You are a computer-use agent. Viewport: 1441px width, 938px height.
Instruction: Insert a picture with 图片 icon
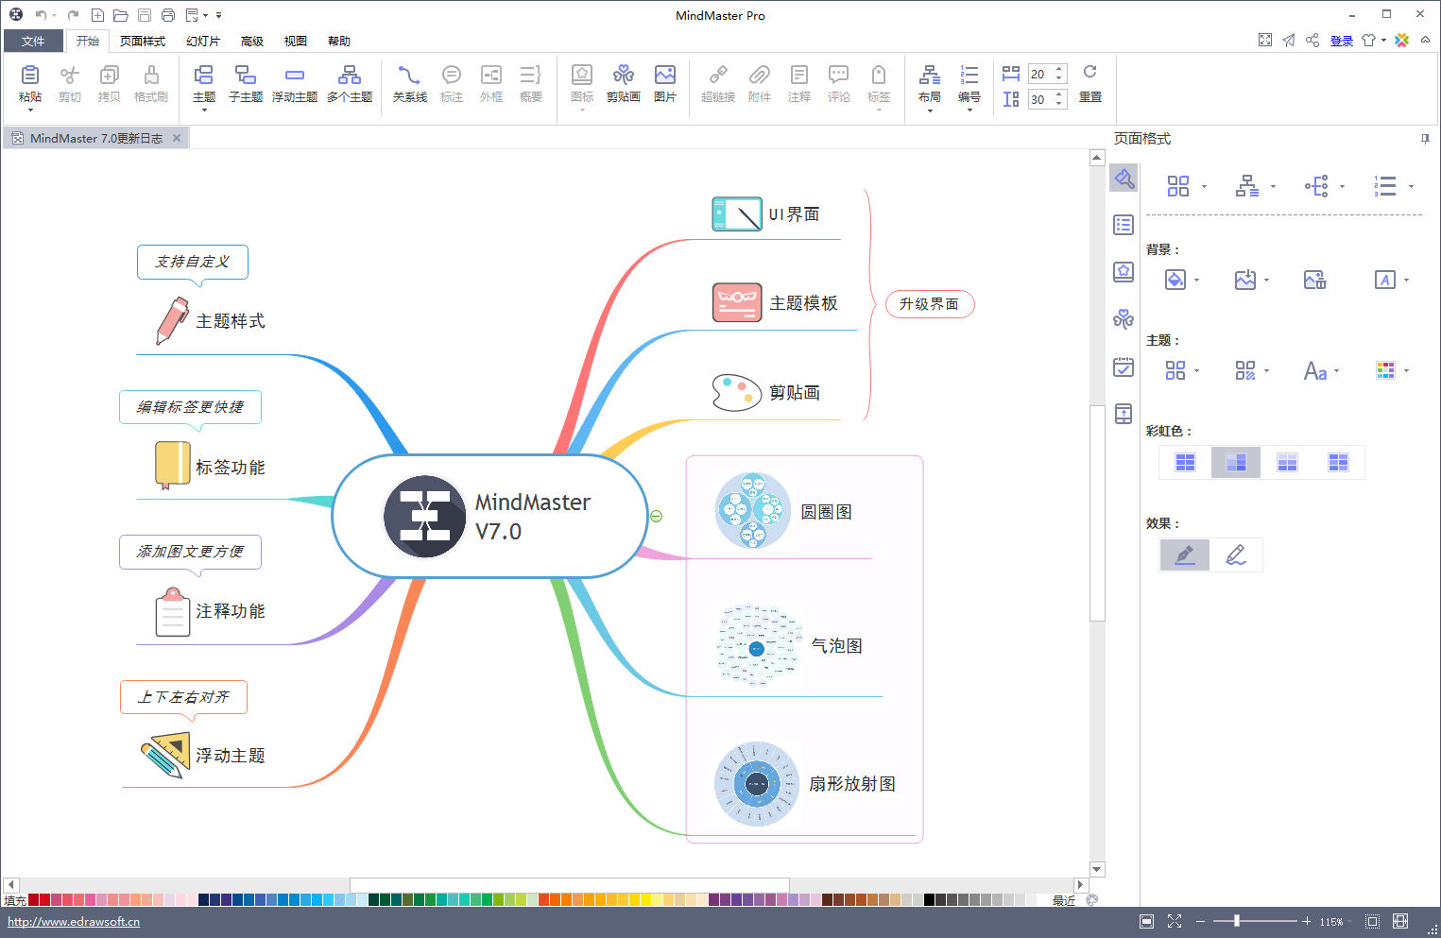665,76
